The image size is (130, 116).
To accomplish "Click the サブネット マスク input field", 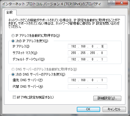I will point(87,53).
